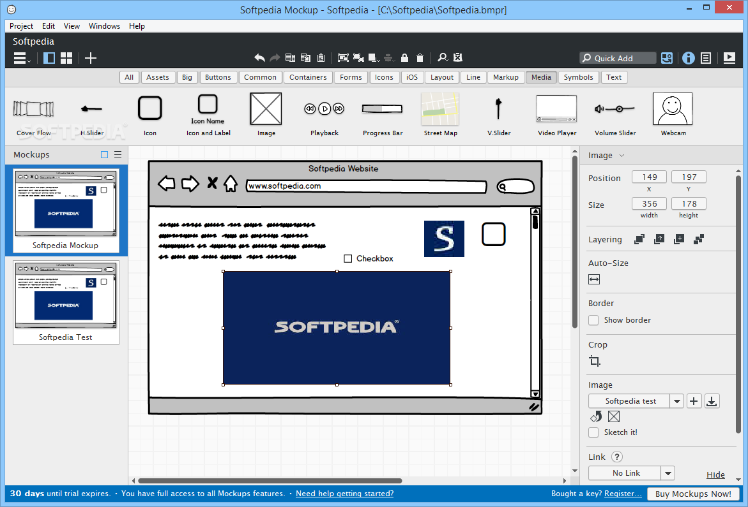Select the H.Slider component
This screenshot has height=507, width=748.
click(x=91, y=115)
